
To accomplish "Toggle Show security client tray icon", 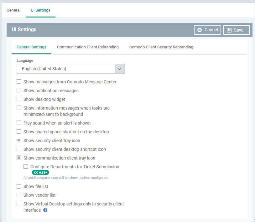I will pyautogui.click(x=19, y=140).
